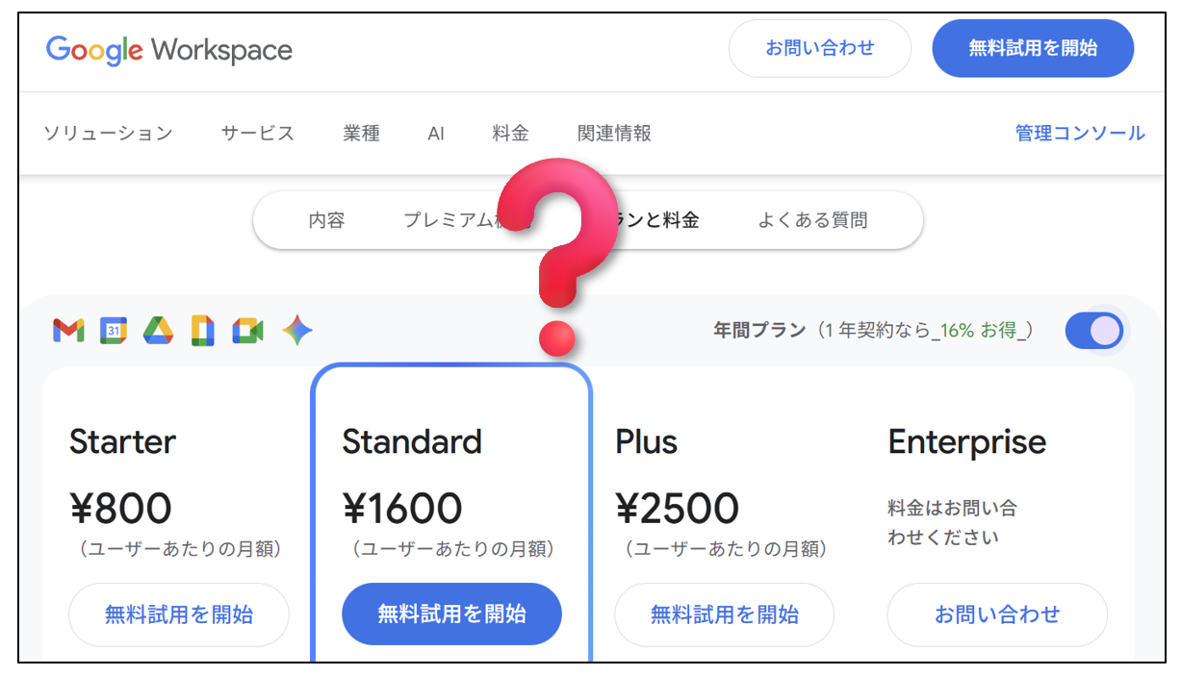
Task: Select the 料金 navigation item
Action: [x=510, y=134]
